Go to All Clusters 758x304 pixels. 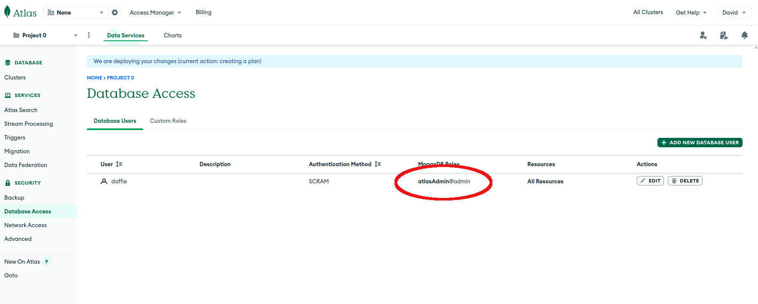point(648,12)
